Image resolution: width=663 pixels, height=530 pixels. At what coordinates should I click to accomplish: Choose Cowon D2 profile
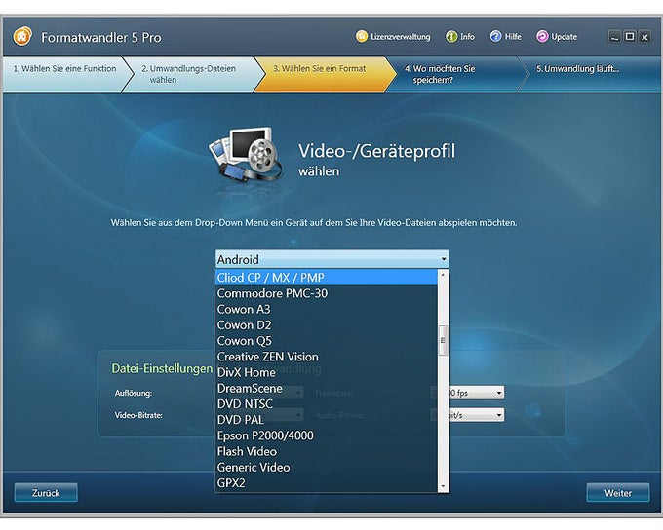[327, 325]
